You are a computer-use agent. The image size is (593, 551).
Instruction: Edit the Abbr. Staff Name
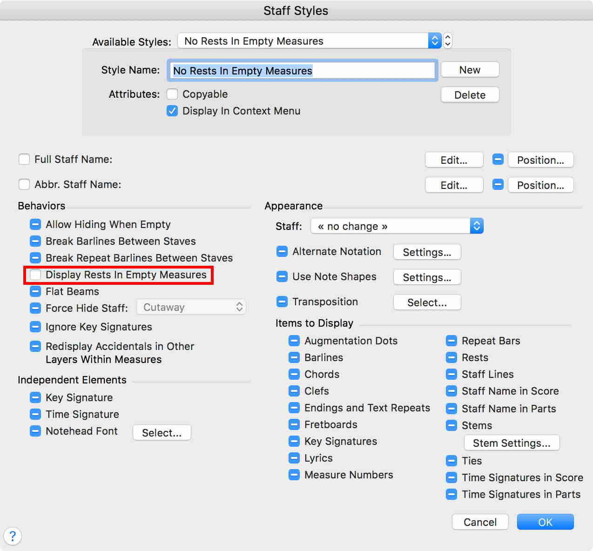point(454,185)
